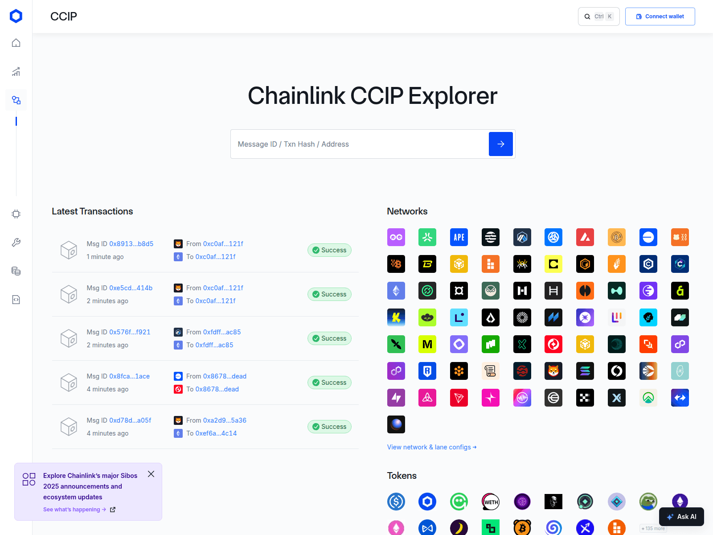Screen dimensions: 713x535
Task: Select the yellow B Blast network icon
Action: click(x=427, y=264)
